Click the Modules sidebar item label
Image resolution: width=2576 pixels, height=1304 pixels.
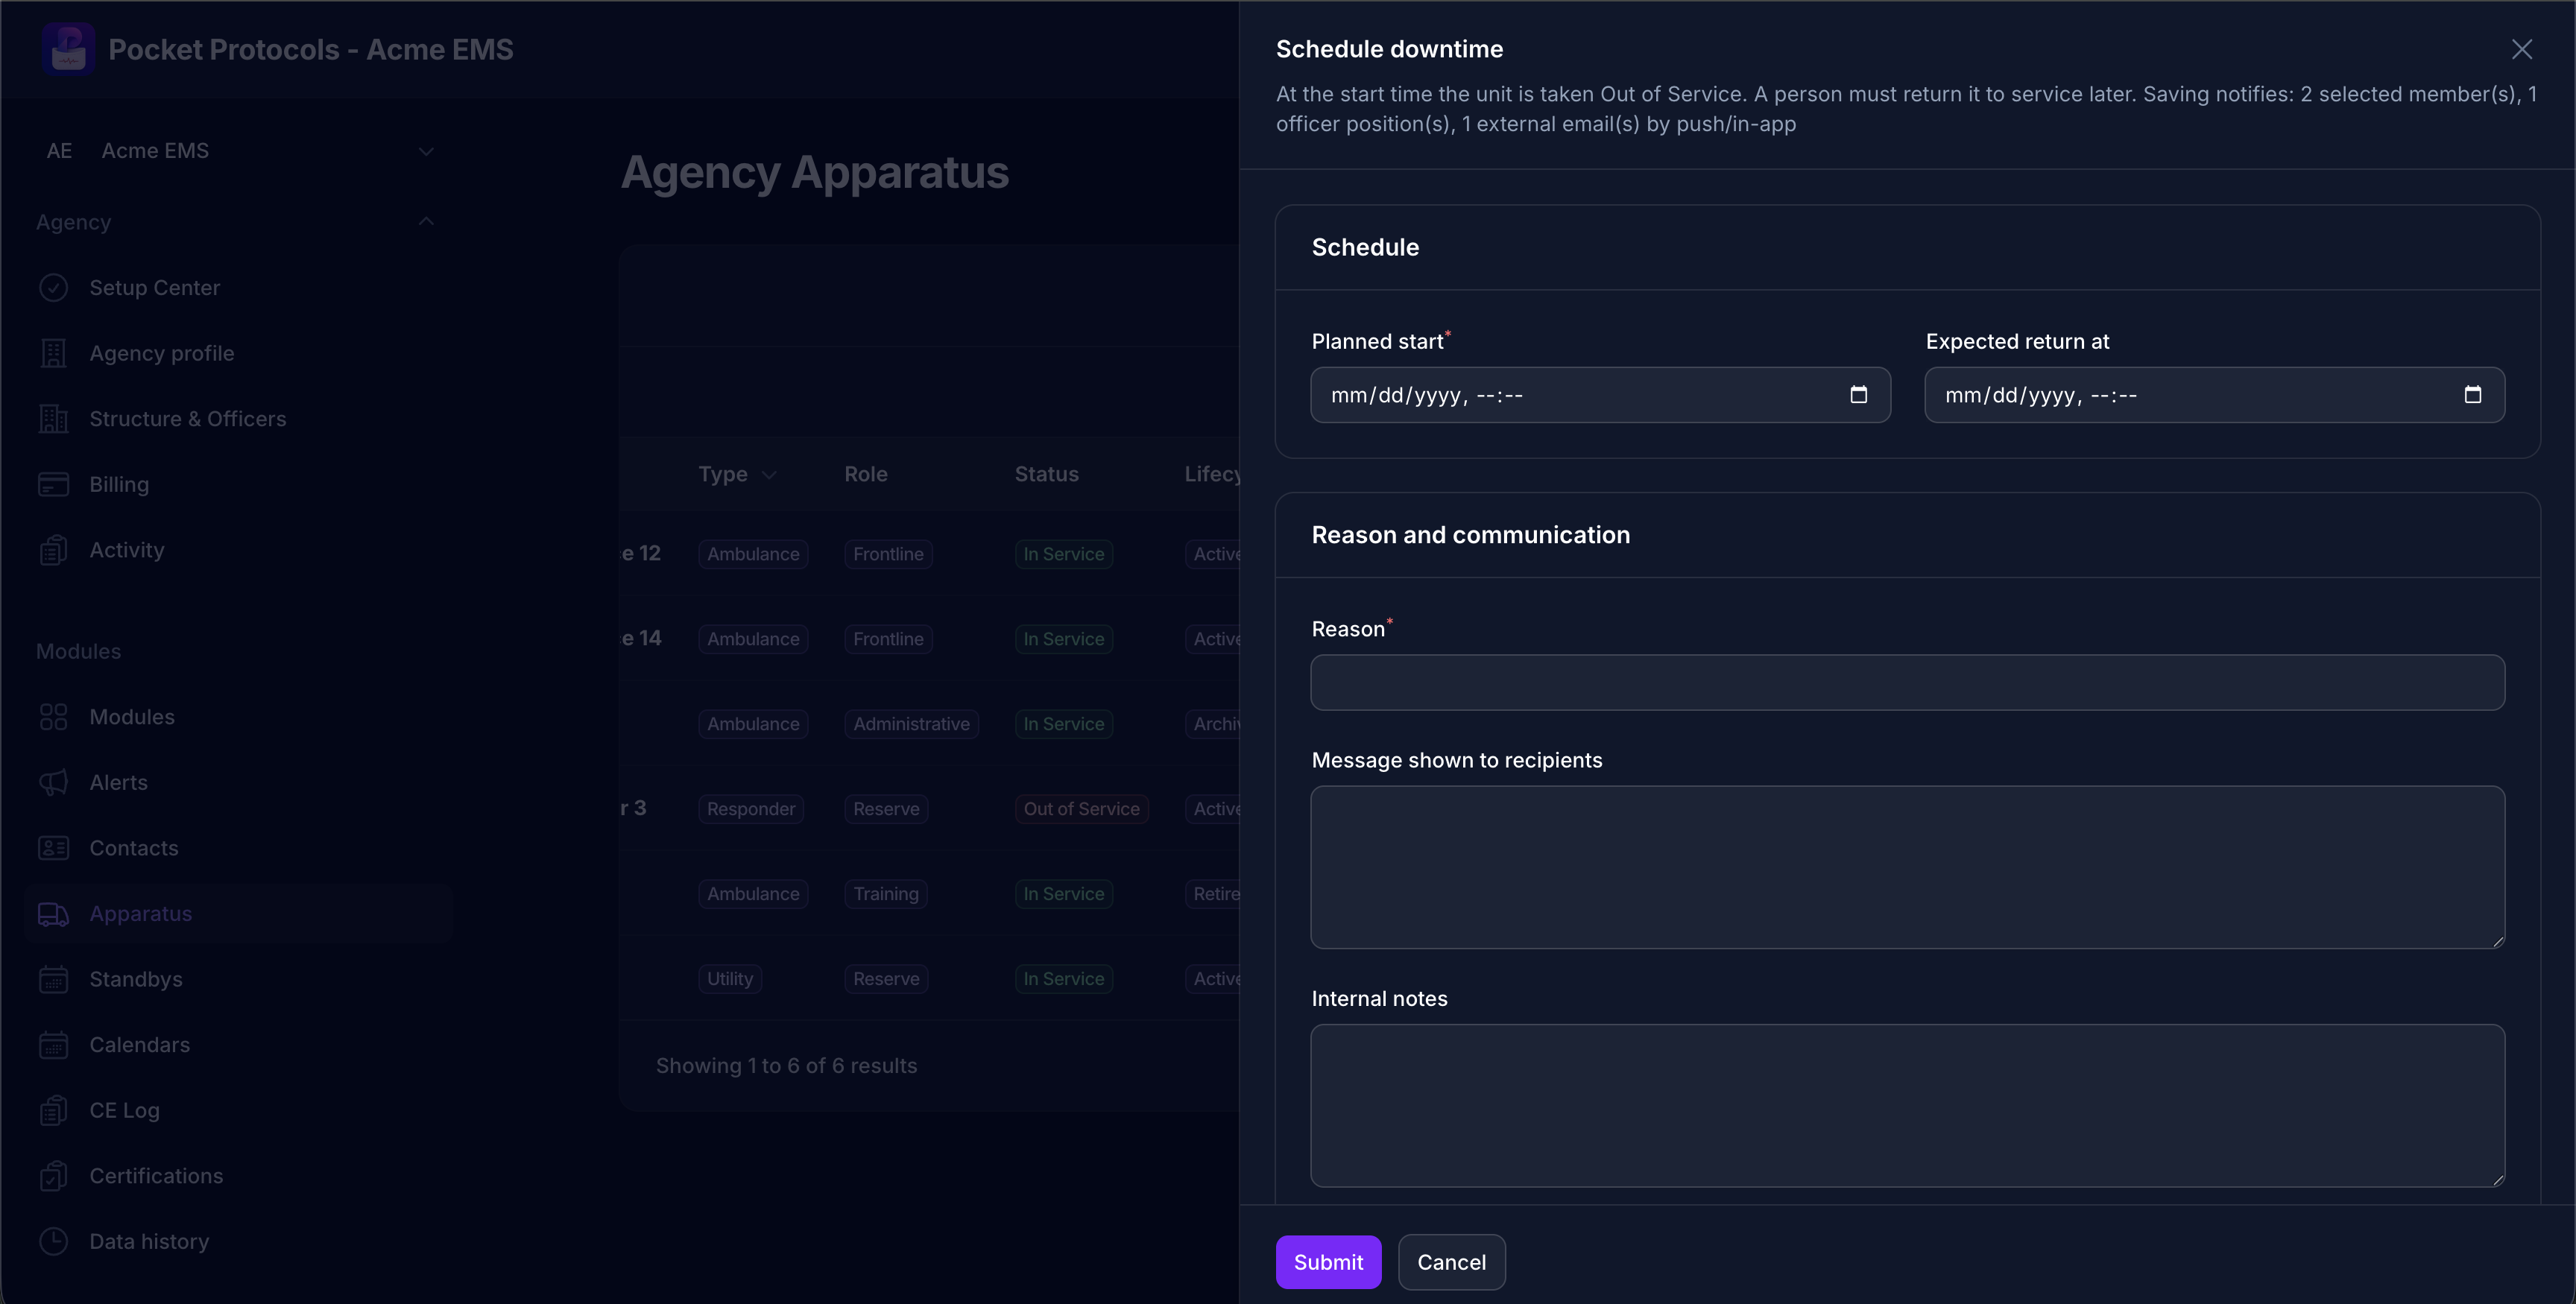132,717
